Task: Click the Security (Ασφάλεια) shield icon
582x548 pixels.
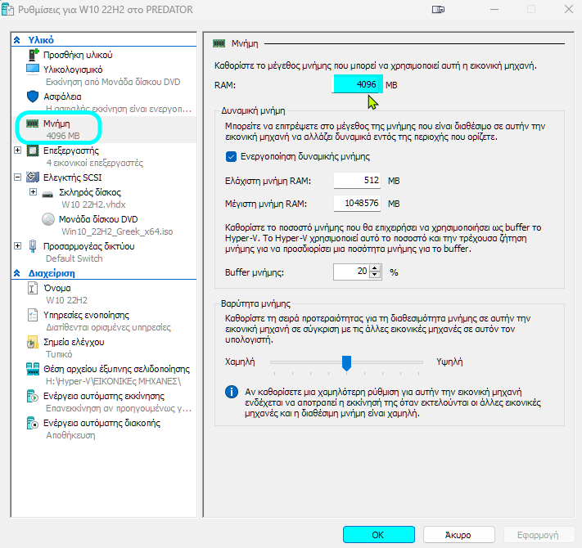Action: pos(33,97)
